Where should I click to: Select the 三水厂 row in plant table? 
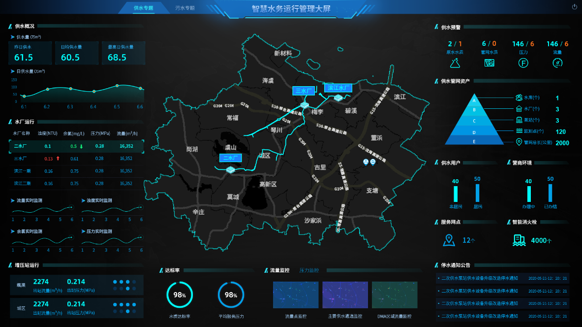coord(76,159)
